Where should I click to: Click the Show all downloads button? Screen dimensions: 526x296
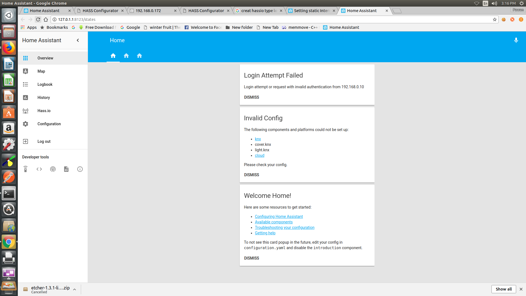pos(504,289)
